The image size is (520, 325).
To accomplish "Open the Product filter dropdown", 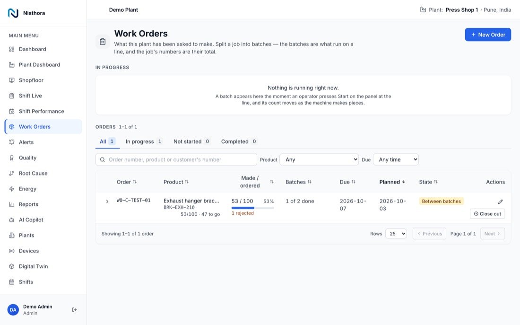I will click(x=319, y=160).
